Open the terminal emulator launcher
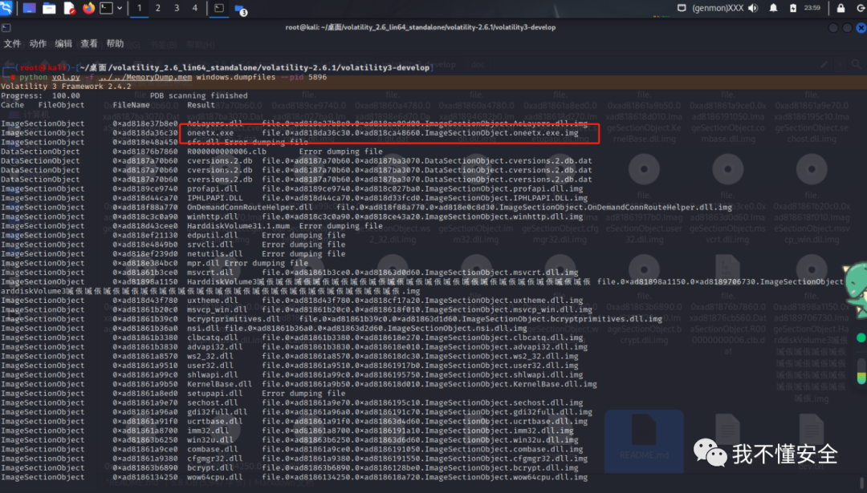Screen dimensions: 867x493 coord(106,8)
